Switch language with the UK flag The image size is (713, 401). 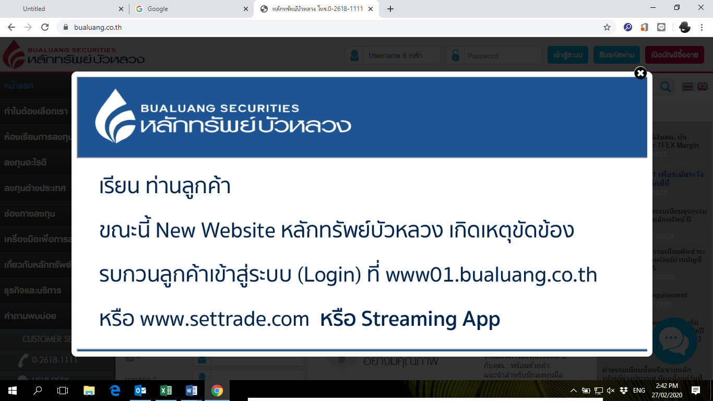click(703, 87)
